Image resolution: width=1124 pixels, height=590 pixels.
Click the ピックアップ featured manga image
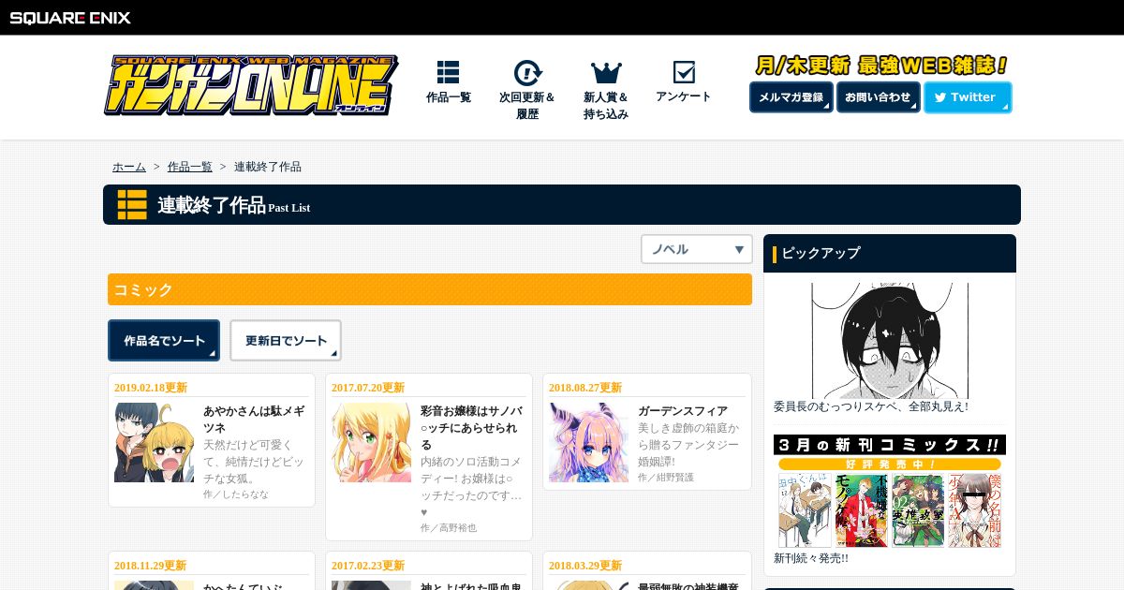(x=890, y=341)
